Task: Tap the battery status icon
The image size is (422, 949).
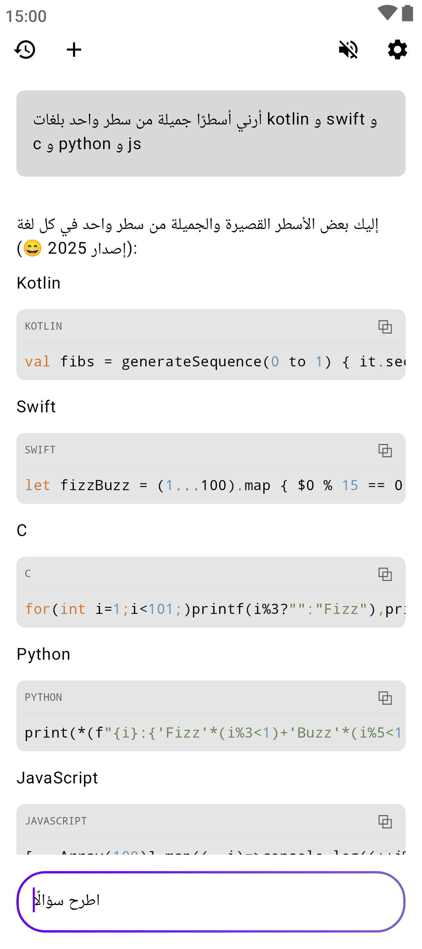Action: pos(408,13)
